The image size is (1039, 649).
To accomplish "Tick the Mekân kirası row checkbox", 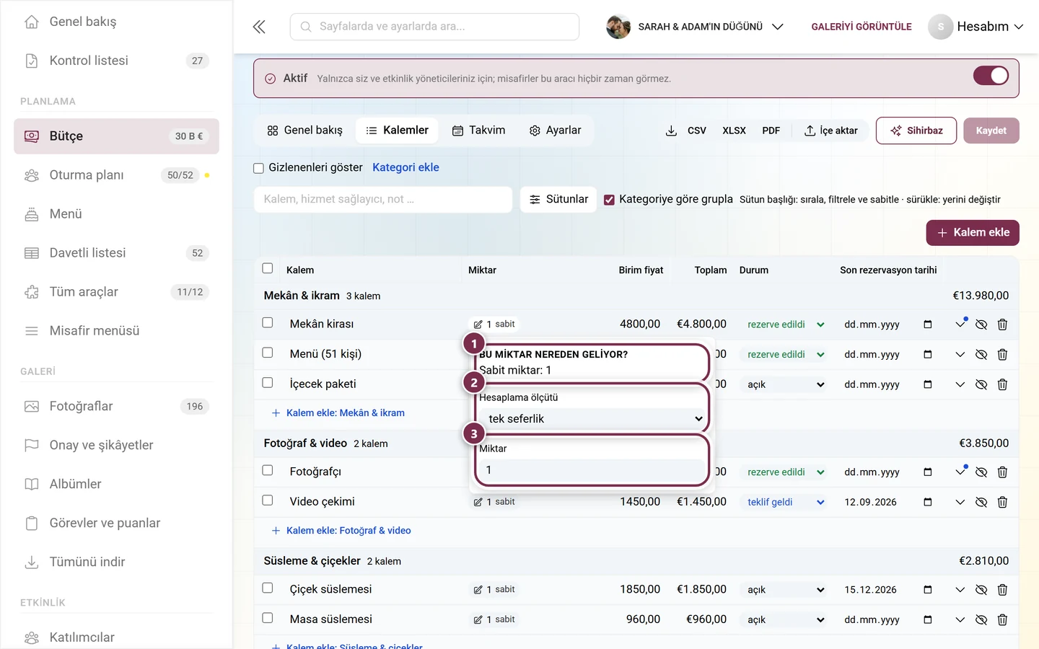I will (268, 323).
